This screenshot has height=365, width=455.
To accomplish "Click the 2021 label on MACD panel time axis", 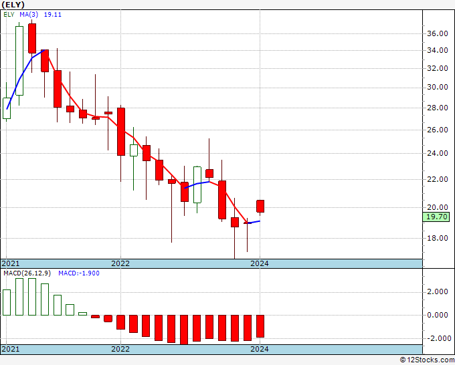I will pyautogui.click(x=11, y=349).
